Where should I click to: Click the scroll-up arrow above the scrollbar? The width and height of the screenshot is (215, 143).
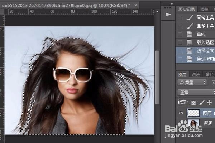[x=157, y=12]
